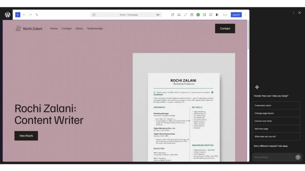
Task: Select the Contact navigation menu item
Action: (66, 28)
